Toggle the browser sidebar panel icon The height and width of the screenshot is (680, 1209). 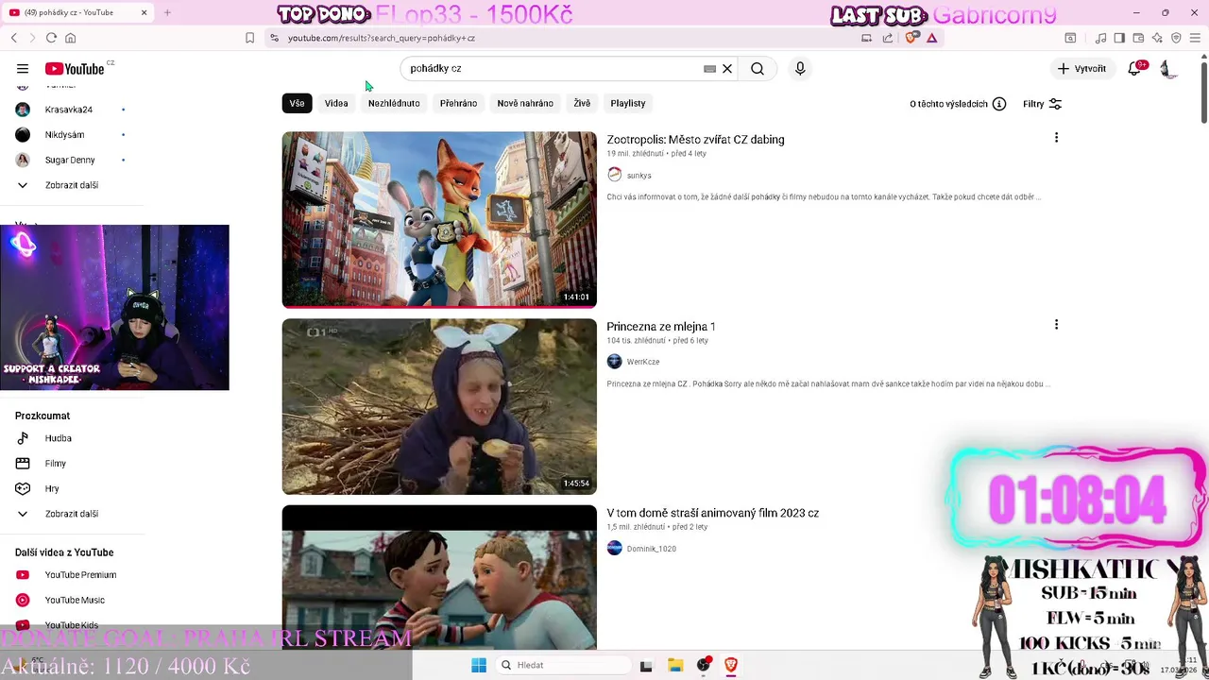point(1119,38)
